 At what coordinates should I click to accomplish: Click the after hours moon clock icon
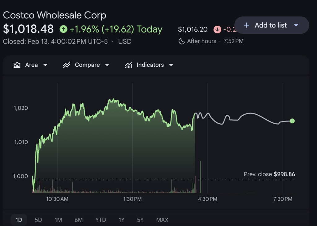pos(181,41)
